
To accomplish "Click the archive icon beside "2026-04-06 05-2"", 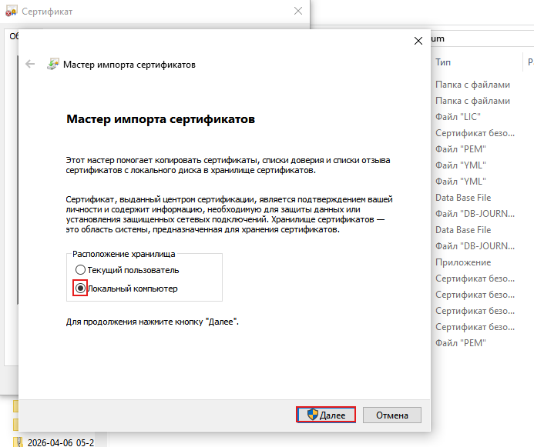I will (18, 442).
